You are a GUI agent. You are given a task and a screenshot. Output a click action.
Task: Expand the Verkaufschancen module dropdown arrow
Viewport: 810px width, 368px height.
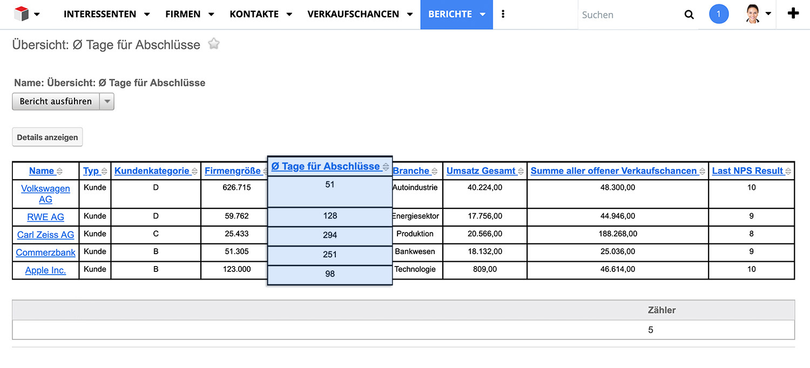(x=410, y=15)
